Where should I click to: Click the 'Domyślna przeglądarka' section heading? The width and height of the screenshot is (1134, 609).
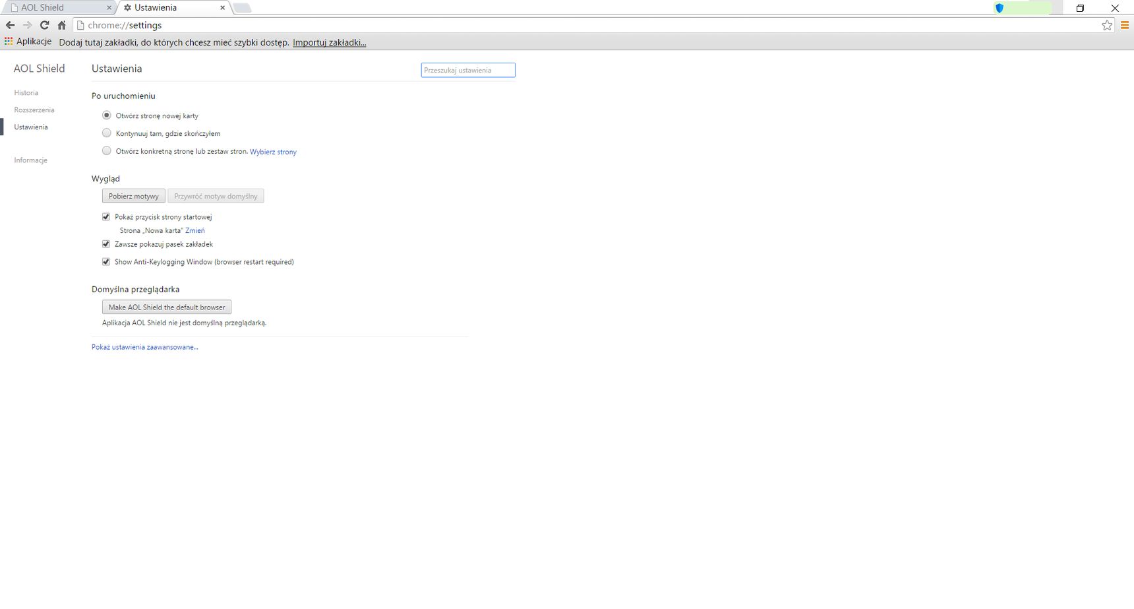click(136, 290)
